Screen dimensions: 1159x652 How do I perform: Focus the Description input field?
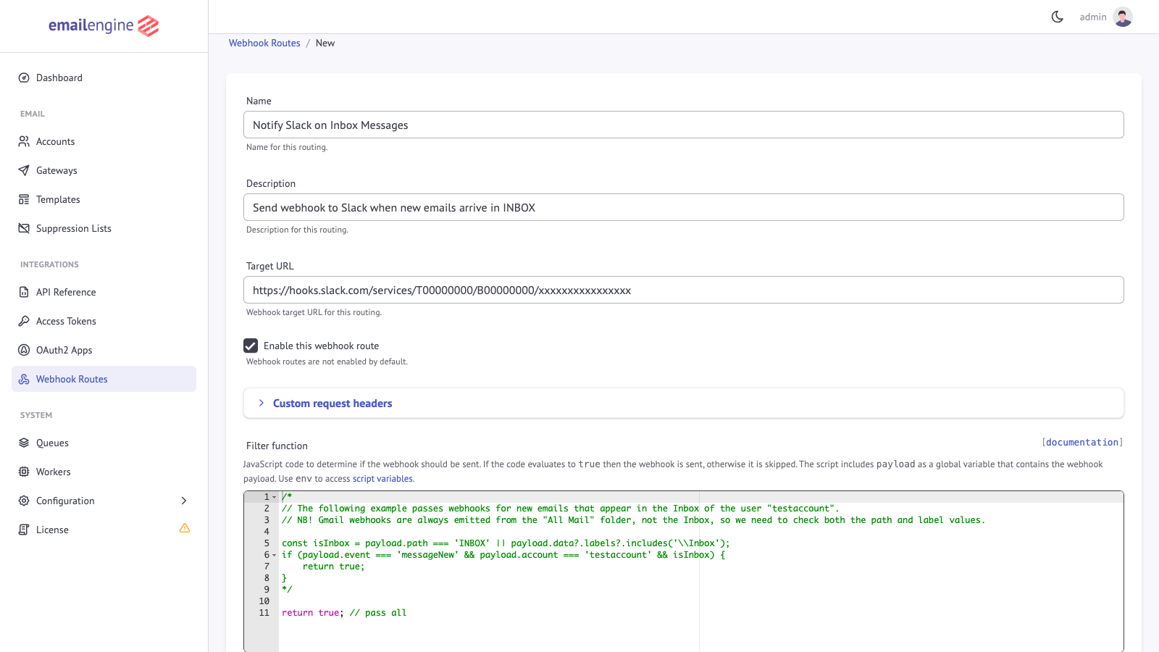tap(684, 207)
